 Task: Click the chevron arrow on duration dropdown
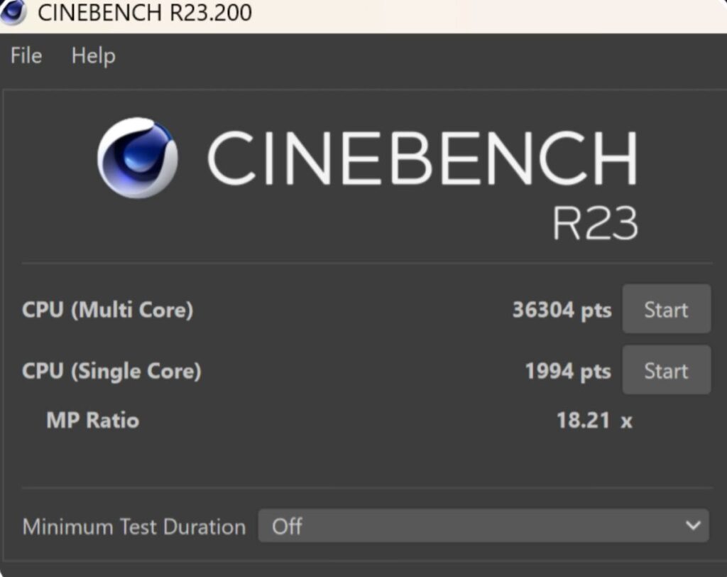pyautogui.click(x=693, y=526)
